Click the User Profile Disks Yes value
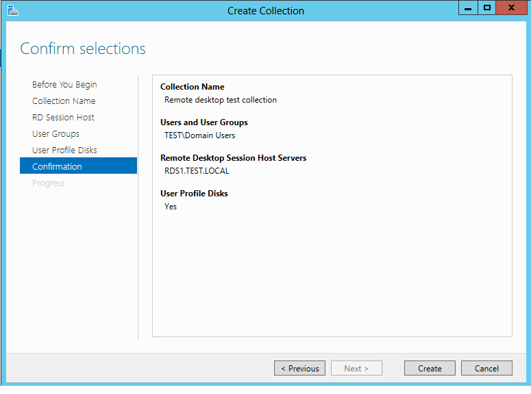 [x=171, y=207]
